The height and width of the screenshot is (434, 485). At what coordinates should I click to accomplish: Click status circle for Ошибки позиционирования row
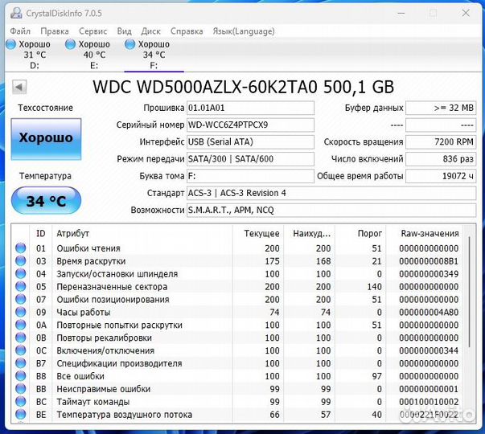21,299
